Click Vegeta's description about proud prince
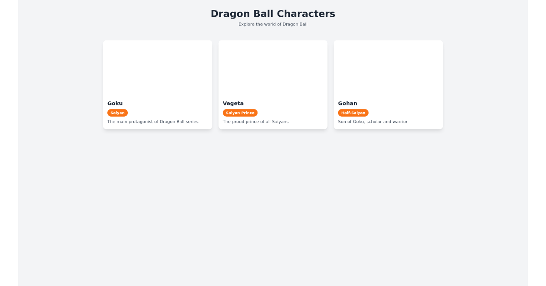This screenshot has height=286, width=546. point(255,121)
